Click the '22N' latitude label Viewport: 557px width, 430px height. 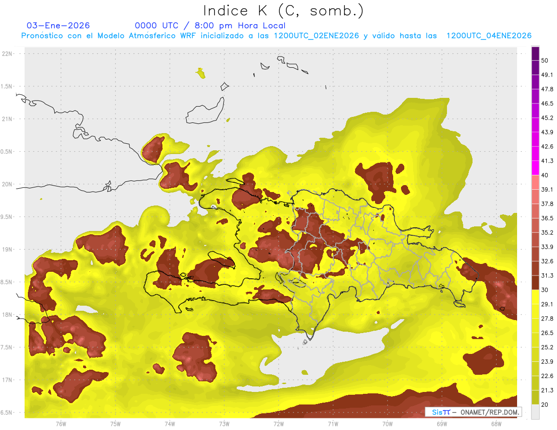tap(7, 54)
